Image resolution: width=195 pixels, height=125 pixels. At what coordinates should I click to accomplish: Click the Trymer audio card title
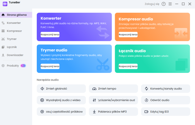coord(54,50)
